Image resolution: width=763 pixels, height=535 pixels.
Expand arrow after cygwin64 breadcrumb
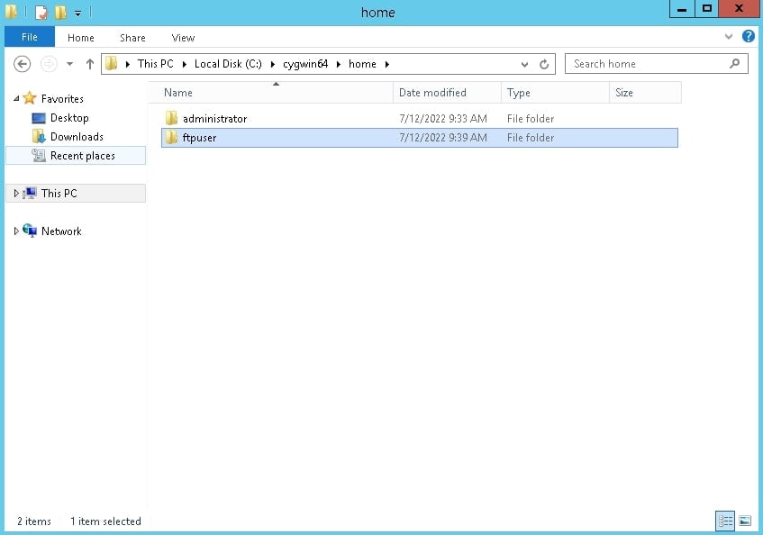(x=339, y=64)
